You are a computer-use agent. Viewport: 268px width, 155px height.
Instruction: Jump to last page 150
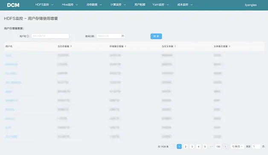point(218,147)
